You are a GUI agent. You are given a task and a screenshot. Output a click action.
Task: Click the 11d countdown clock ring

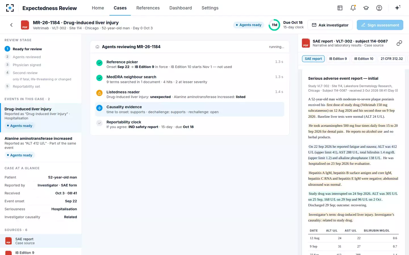274,25
